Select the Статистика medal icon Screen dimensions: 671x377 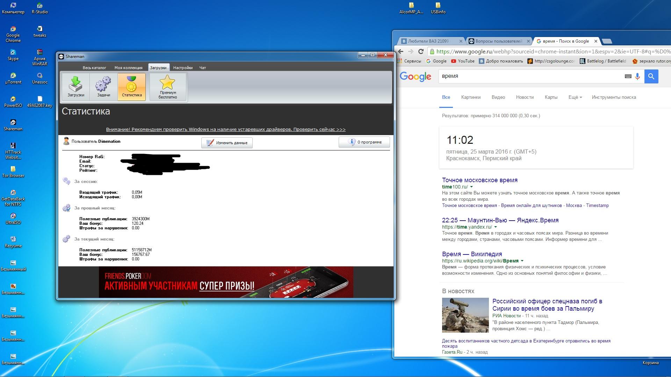[x=132, y=87]
